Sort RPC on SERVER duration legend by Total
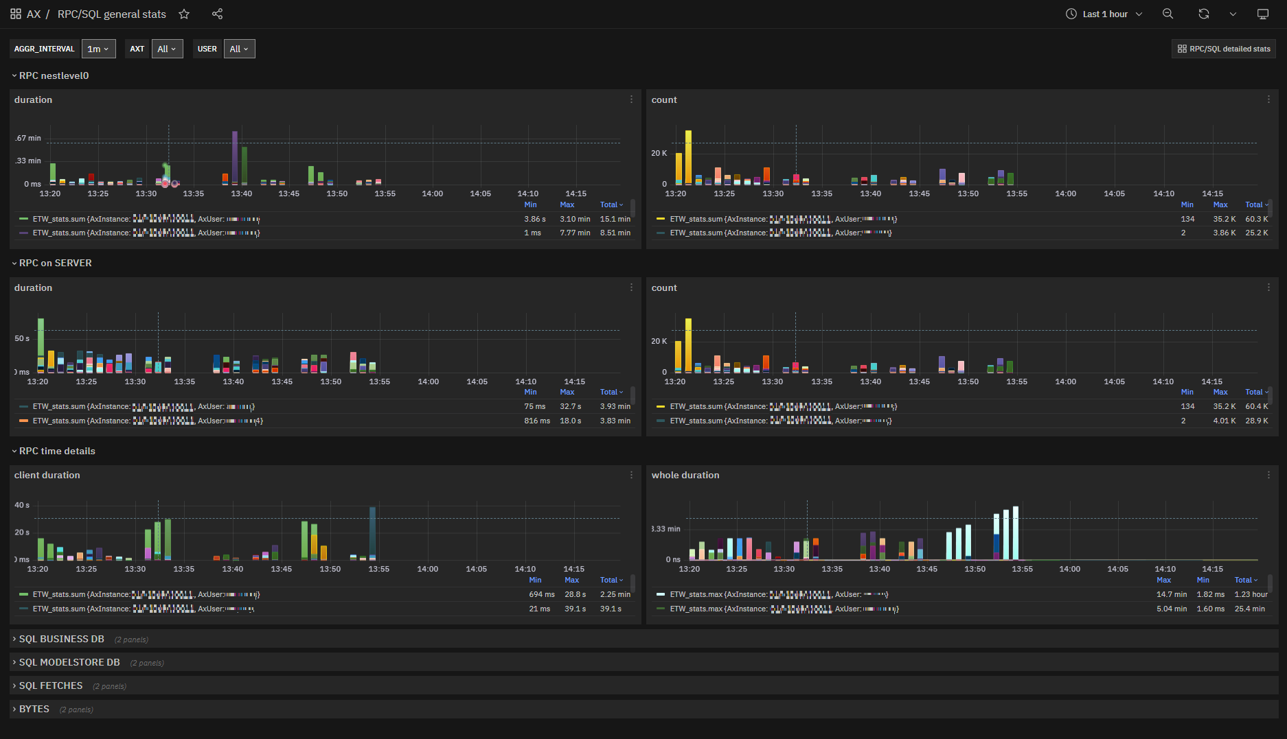Viewport: 1287px width, 739px height. pyautogui.click(x=611, y=392)
